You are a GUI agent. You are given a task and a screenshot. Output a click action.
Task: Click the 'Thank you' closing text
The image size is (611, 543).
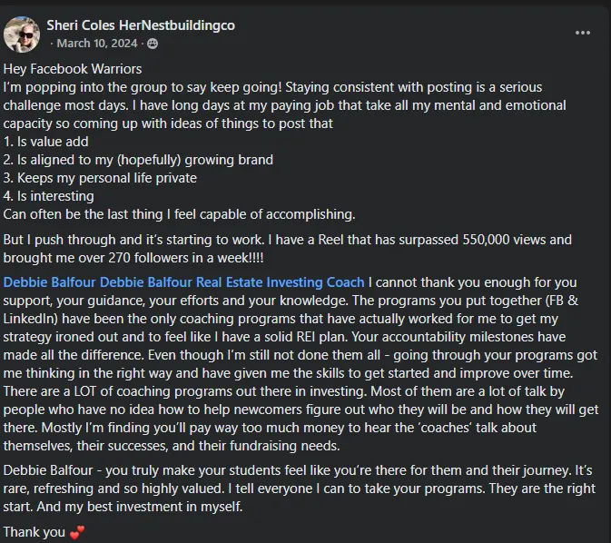[34, 532]
